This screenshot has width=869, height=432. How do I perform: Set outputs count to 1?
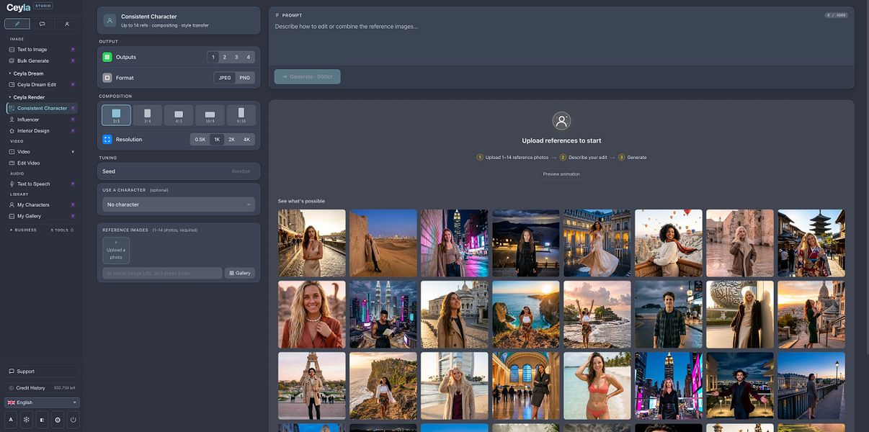[x=213, y=57]
